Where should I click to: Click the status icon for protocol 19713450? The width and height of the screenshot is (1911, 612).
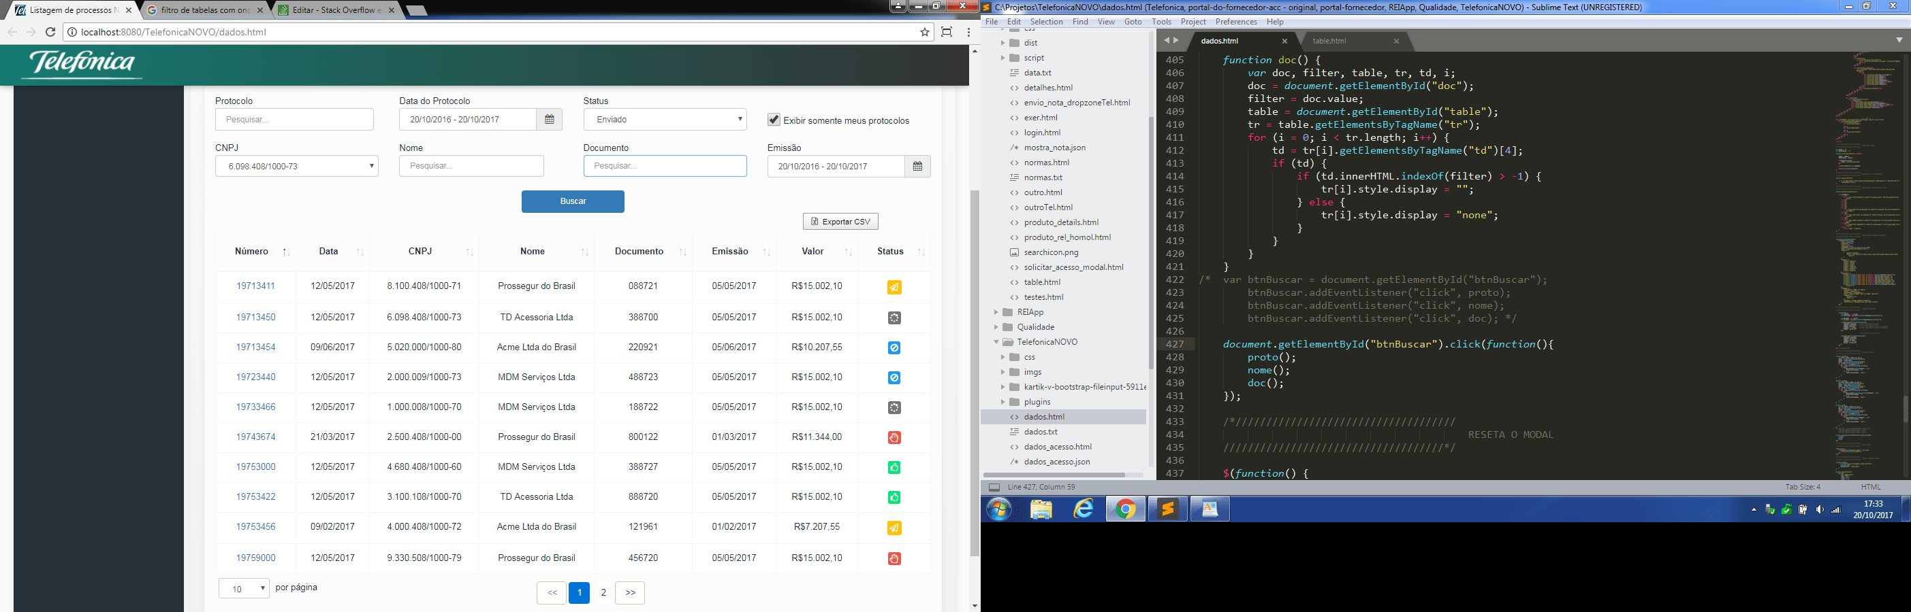click(894, 318)
